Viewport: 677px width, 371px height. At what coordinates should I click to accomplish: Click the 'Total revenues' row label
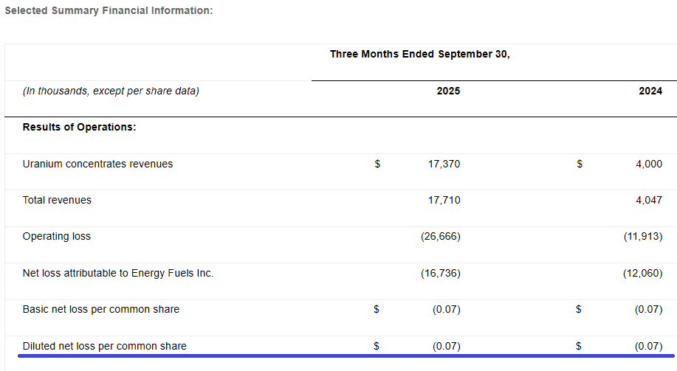tap(57, 200)
